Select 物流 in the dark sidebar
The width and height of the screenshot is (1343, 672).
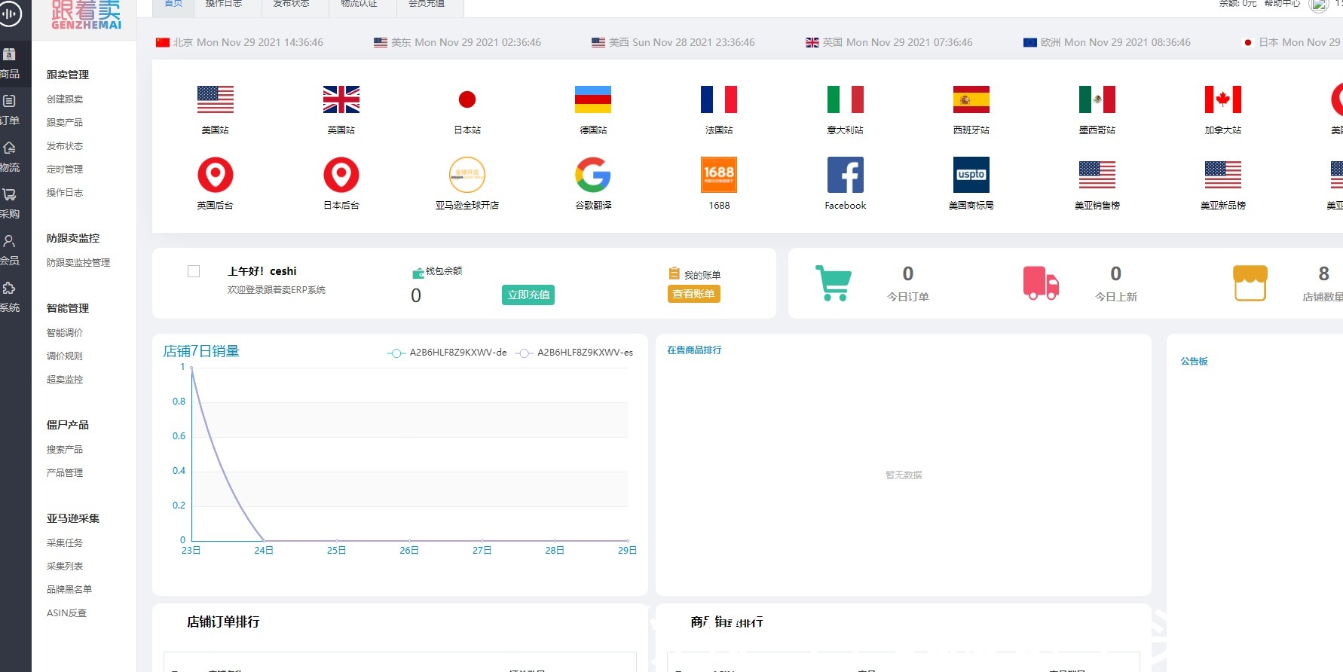tap(10, 157)
